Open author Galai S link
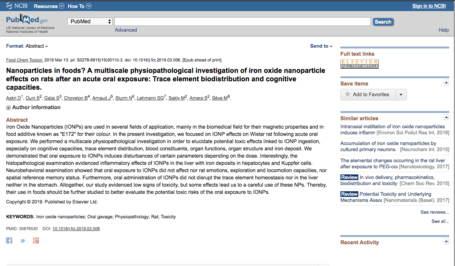 coord(52,98)
